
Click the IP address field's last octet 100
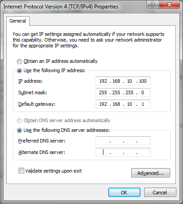tap(143, 81)
